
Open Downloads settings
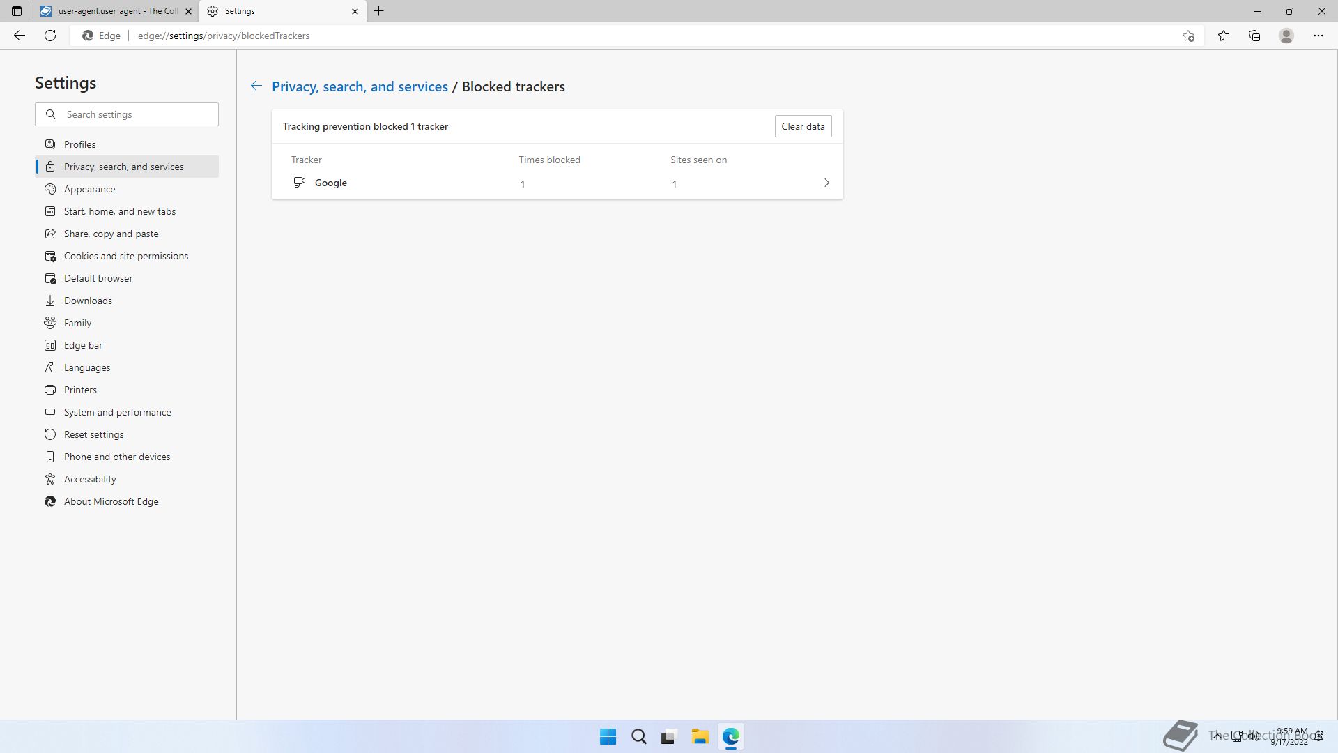point(127,301)
